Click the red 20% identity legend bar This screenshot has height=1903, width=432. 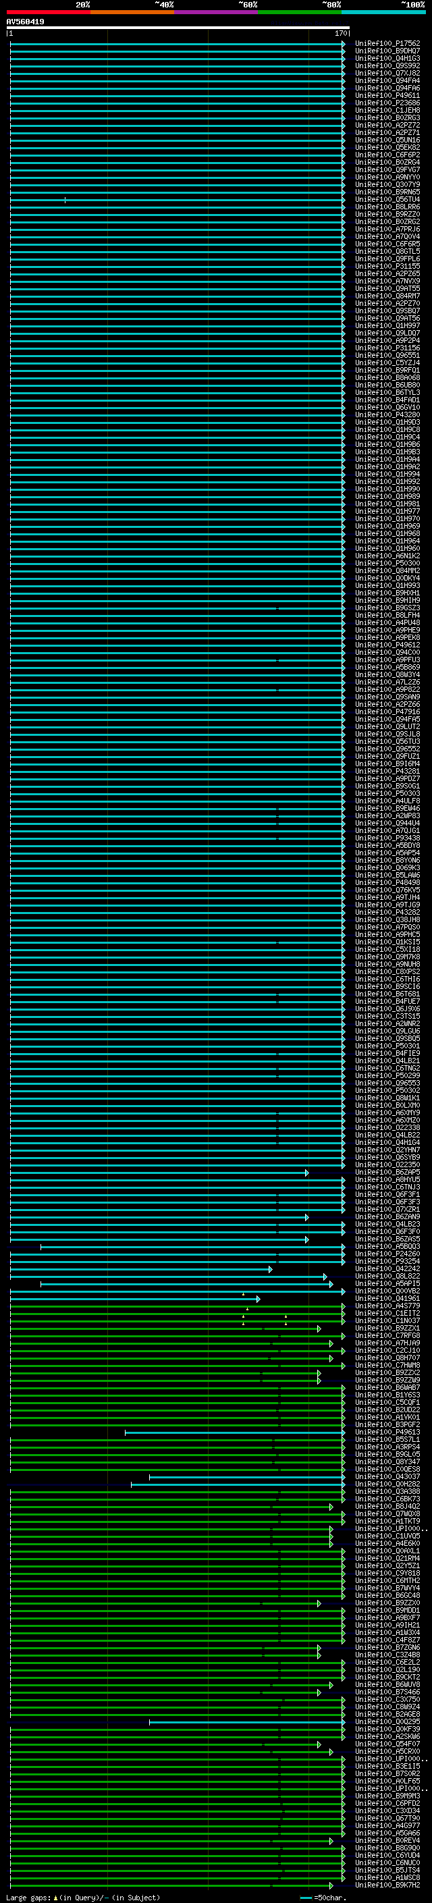(48, 12)
